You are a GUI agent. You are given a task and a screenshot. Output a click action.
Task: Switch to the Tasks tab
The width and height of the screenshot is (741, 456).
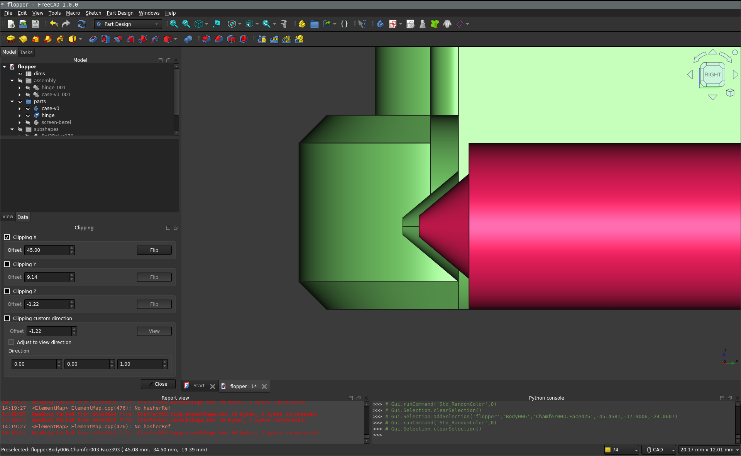pyautogui.click(x=26, y=52)
